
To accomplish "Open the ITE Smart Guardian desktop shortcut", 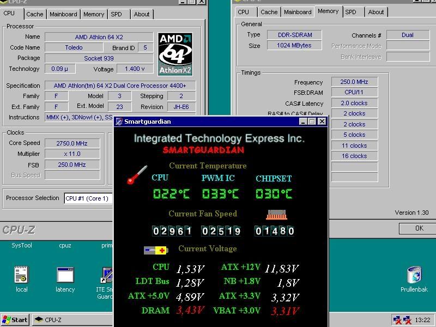I will coord(105,282).
